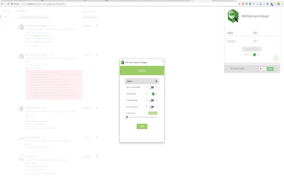Click the port field showing 9229
Image resolution: width=284 pixels, height=178 pixels.
click(265, 33)
